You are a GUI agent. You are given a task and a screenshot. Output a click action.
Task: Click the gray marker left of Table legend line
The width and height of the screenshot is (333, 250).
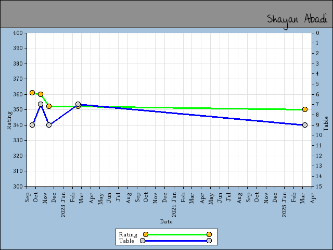tap(143, 241)
